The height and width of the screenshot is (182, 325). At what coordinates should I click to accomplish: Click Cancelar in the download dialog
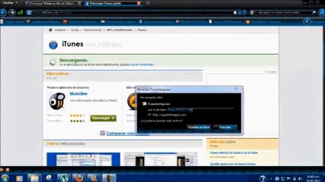[x=225, y=127]
